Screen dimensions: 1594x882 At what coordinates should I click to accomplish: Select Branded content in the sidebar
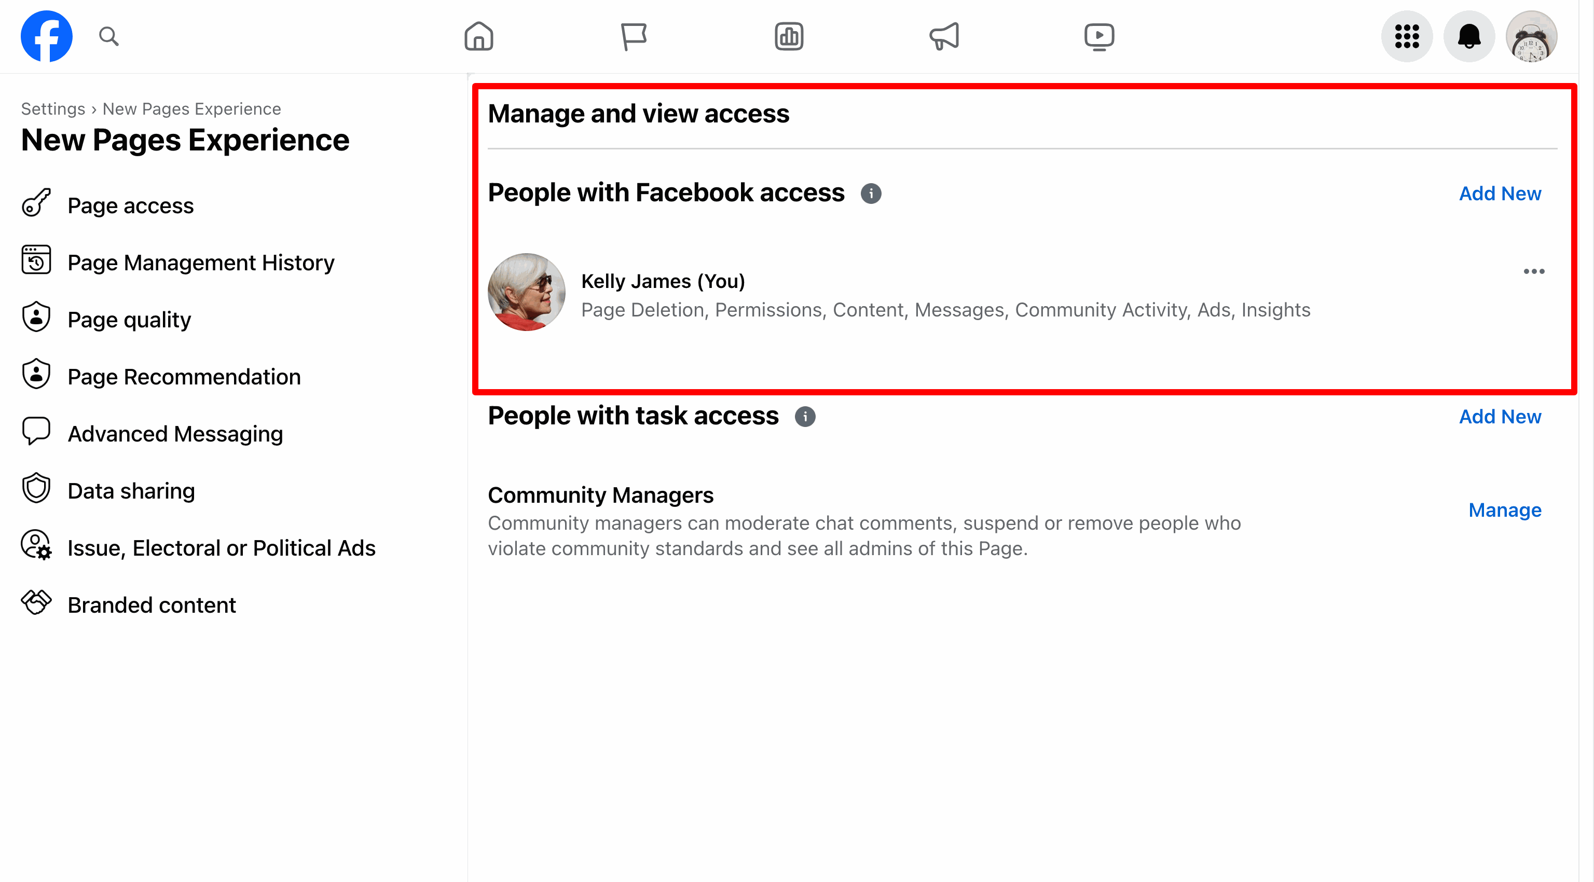(x=152, y=605)
